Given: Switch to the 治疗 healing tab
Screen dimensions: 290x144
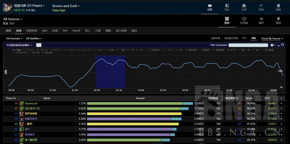Looking at the screenshot, I should click(x=44, y=31).
